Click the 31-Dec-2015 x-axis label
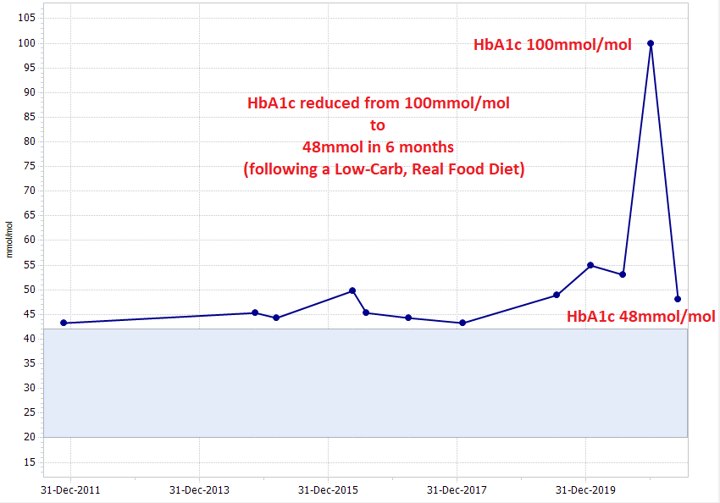The width and height of the screenshot is (720, 503). point(328,489)
